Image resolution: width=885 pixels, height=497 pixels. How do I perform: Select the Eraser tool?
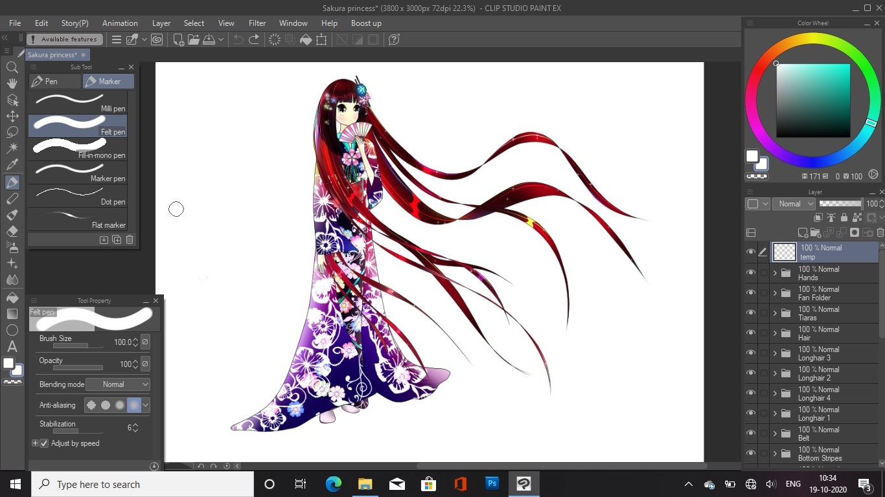tap(12, 231)
